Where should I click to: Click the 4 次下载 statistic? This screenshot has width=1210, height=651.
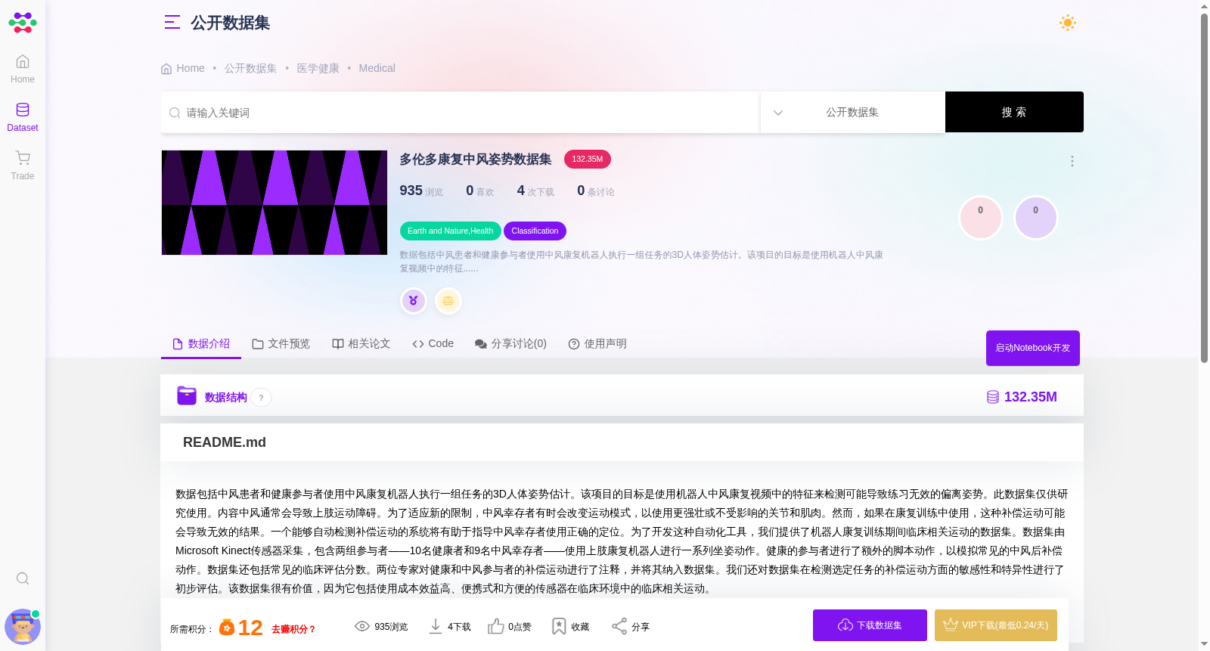coord(535,191)
